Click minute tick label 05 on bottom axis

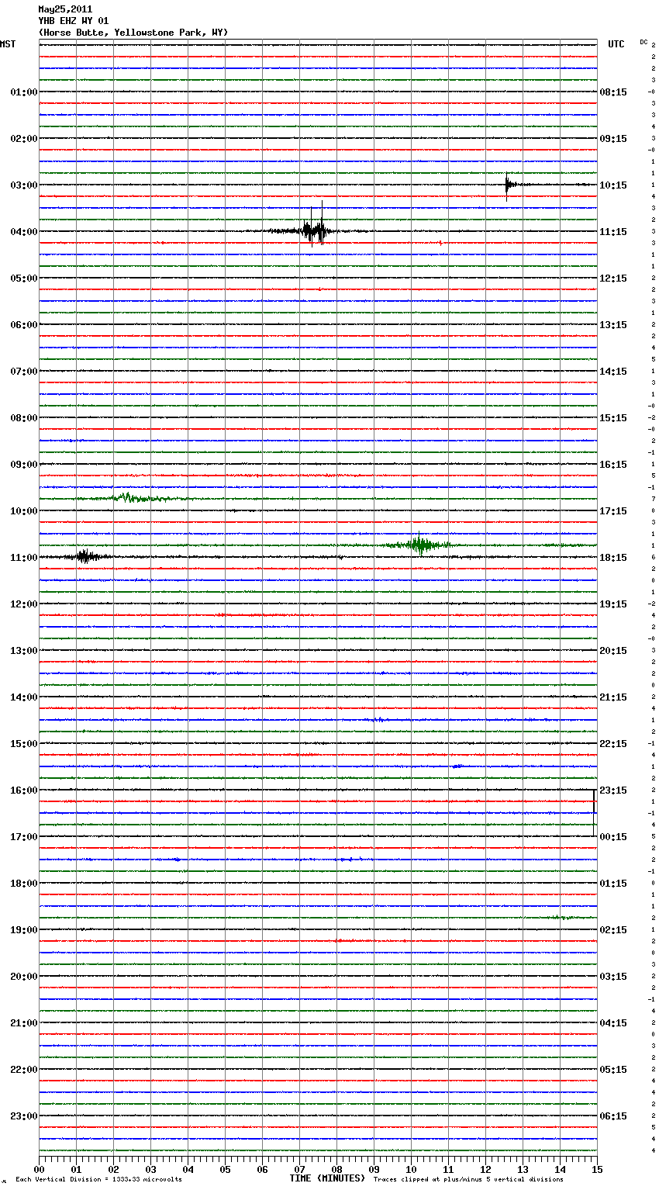pos(225,1169)
